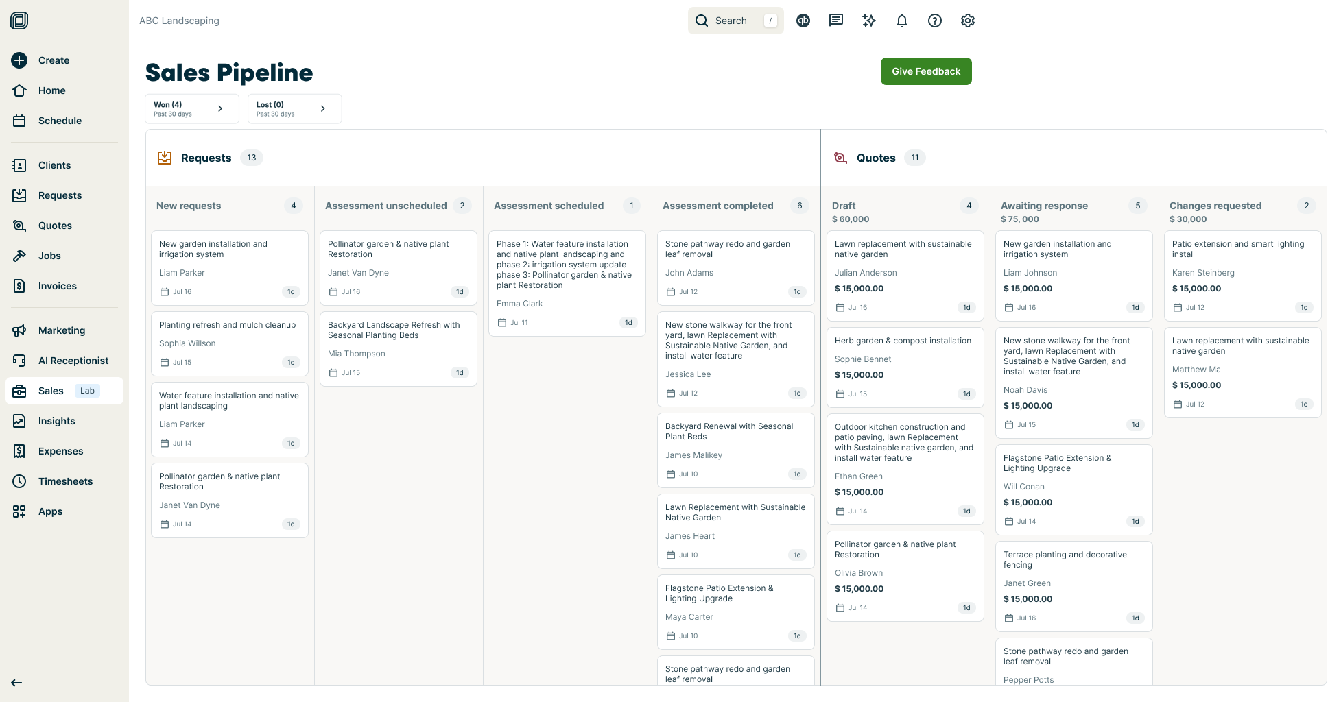The image size is (1341, 702).
Task: Expand the Lost (0) past 30 days card
Action: coord(294,108)
